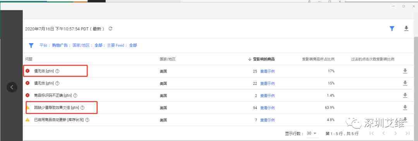The height and width of the screenshot is (141, 418).
Task: Open help icon next to 已启用商品自动更新
Action: point(87,120)
